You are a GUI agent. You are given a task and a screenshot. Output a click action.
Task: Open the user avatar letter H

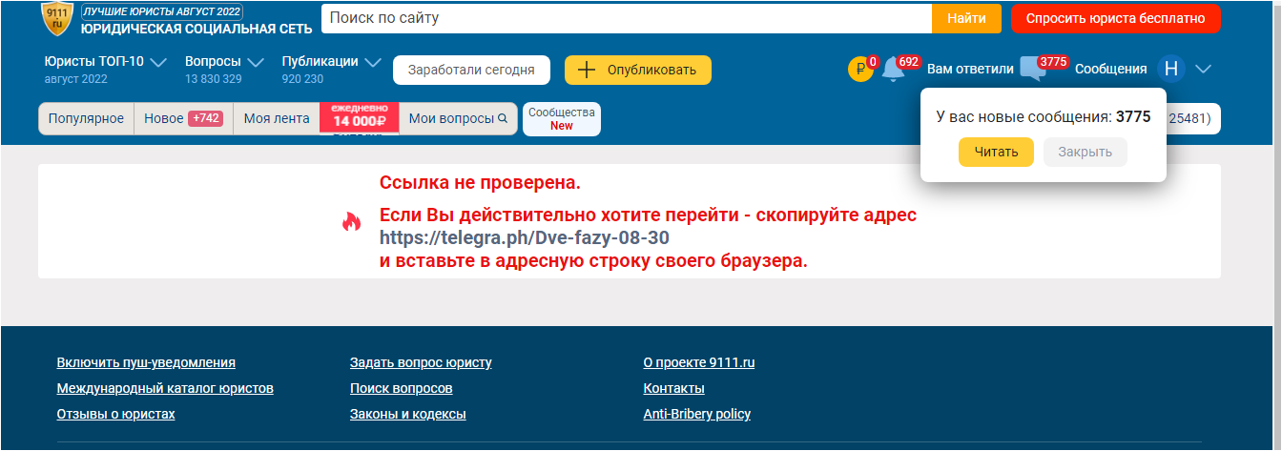pos(1170,69)
